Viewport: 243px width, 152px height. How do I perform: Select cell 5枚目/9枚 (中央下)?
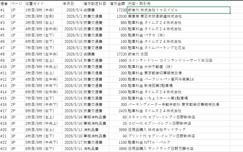(x=43, y=86)
